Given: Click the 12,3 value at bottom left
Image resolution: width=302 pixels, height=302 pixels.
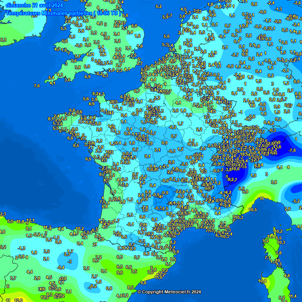Looking at the screenshot, I should [18, 300].
